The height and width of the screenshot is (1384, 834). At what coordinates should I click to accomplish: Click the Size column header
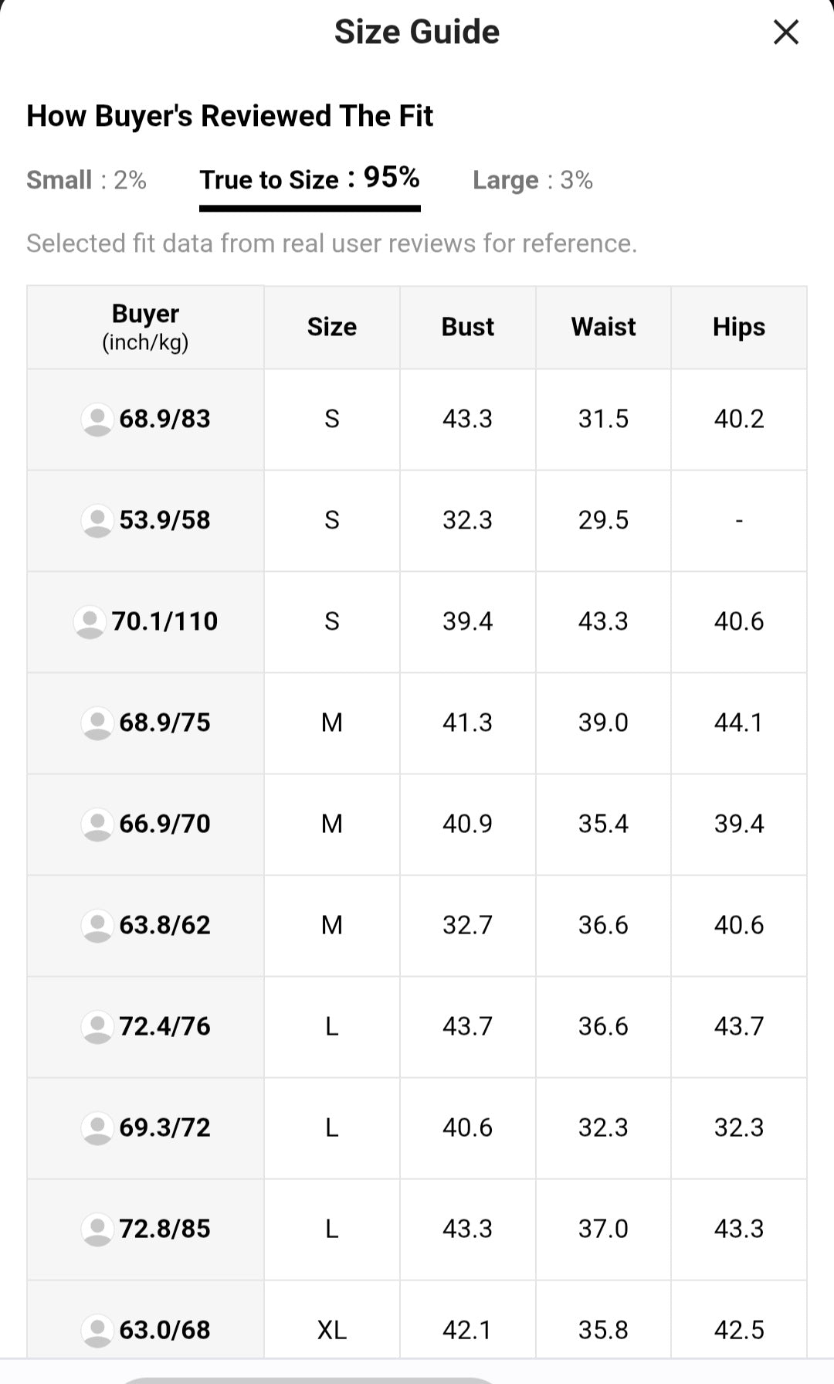[x=332, y=327]
